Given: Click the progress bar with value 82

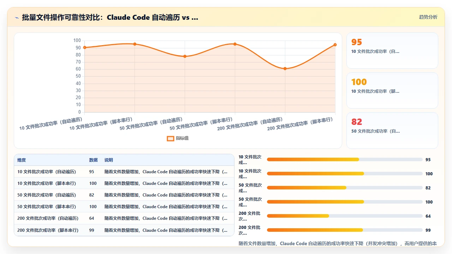Looking at the screenshot, I should pos(345,188).
